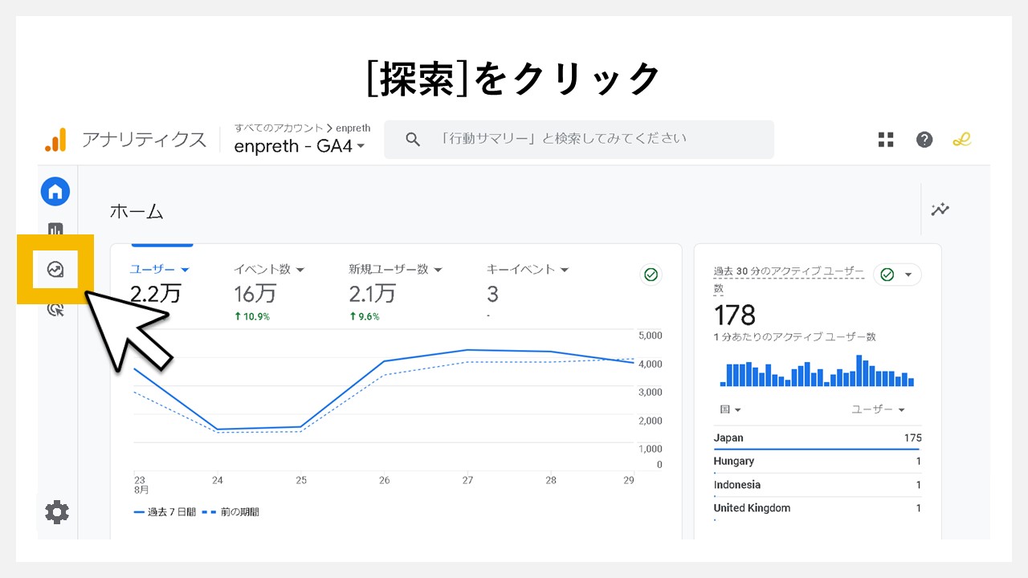This screenshot has width=1028, height=578.
Task: Select the Advertising icon in the sidebar
Action: [x=55, y=309]
